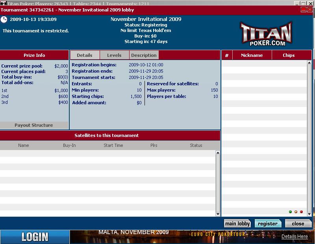Click the 'No limit Texas Hold'em' text
This screenshot has height=244, width=315.
coord(146,30)
